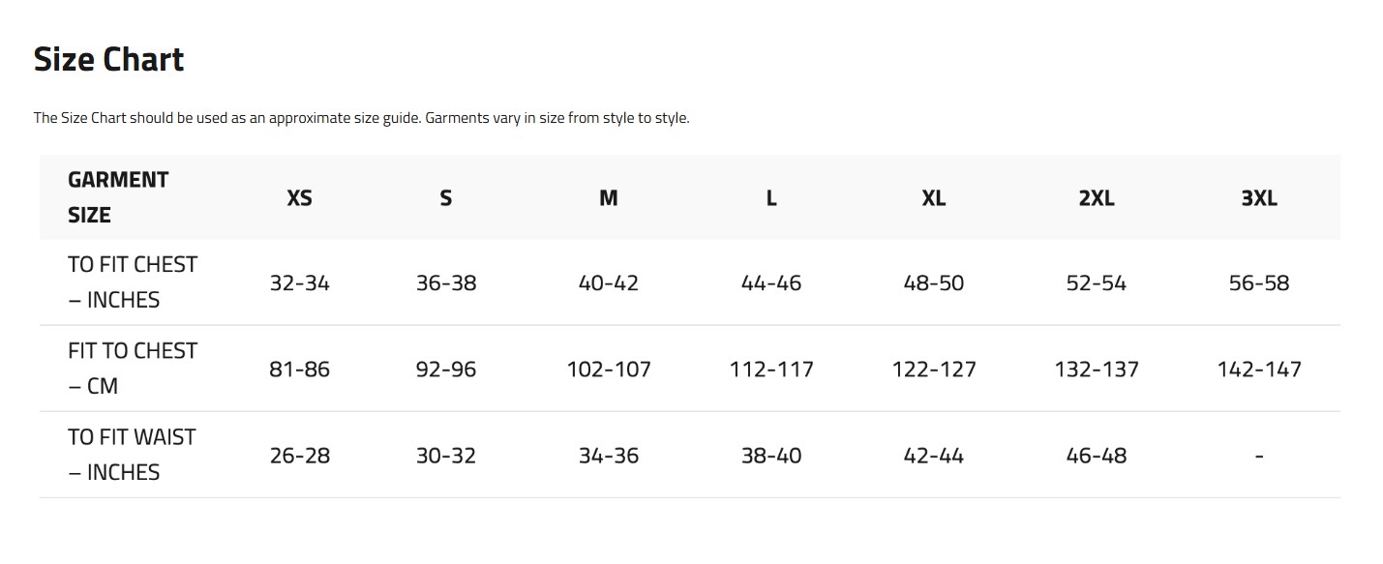Click the TO FIT WAIST – INCHES row label
The width and height of the screenshot is (1383, 564).
(x=132, y=455)
